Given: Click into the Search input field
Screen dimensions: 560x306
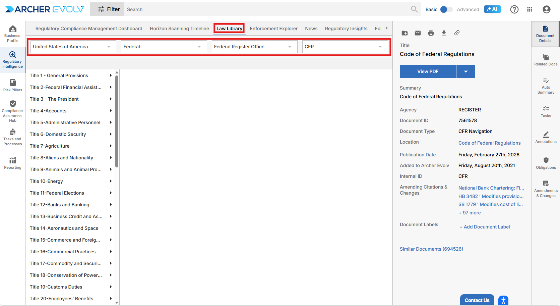Looking at the screenshot, I should click(x=266, y=9).
